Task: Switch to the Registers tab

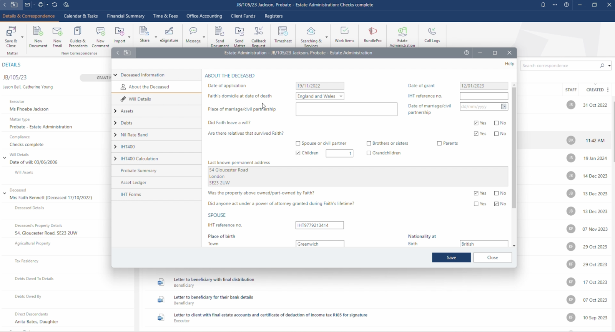Action: coord(273,16)
